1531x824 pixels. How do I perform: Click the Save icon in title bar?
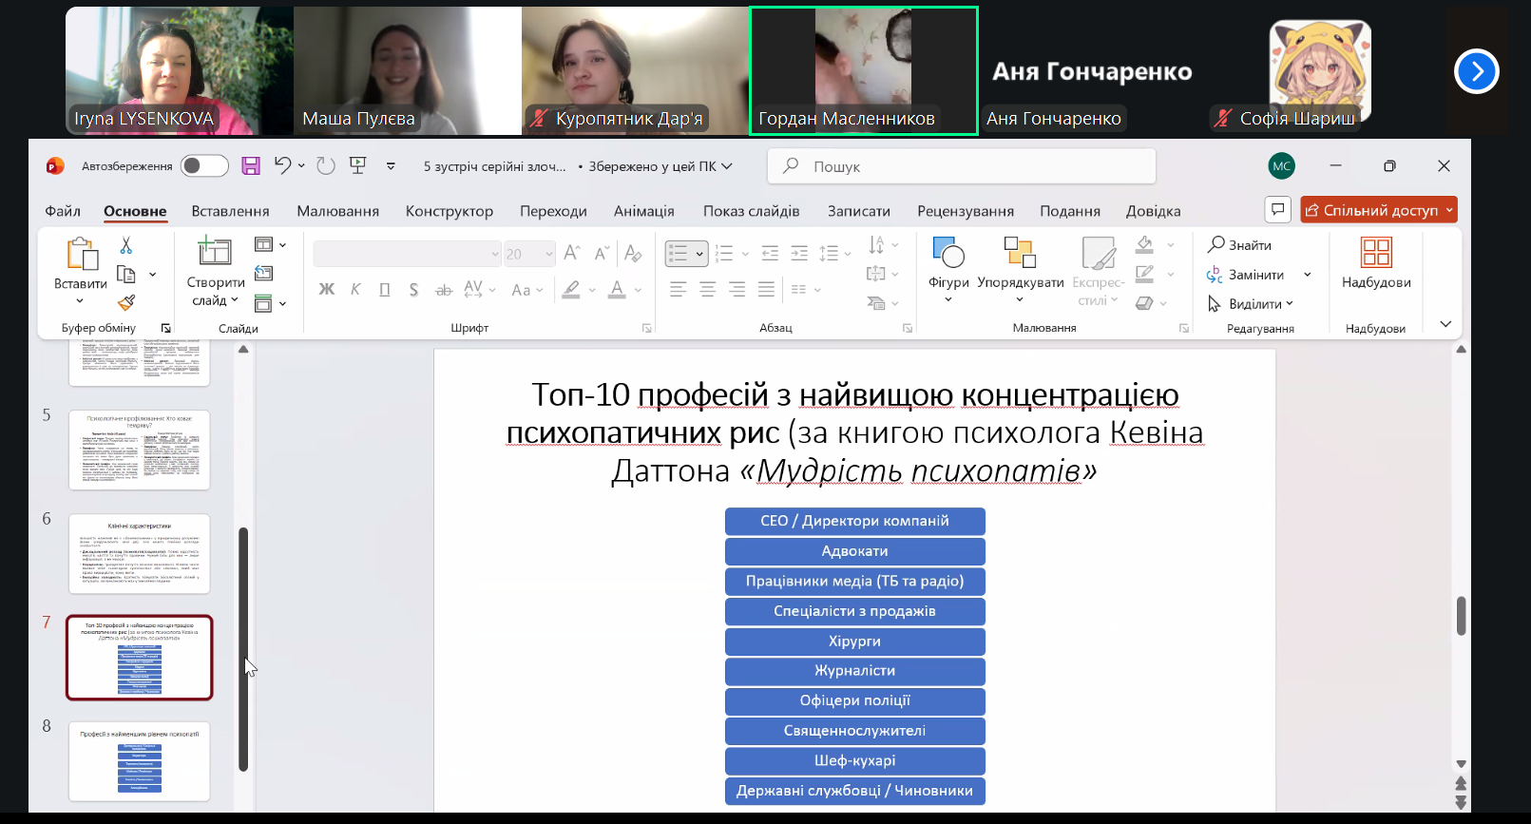(251, 166)
